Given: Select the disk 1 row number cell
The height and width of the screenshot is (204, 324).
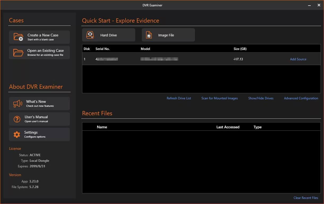Looking at the screenshot, I should [85, 59].
